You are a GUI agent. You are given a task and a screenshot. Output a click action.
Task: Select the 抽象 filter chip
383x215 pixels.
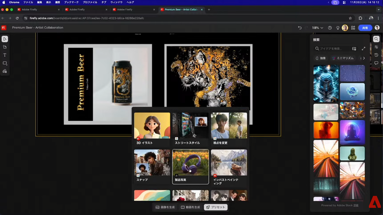click(321, 59)
